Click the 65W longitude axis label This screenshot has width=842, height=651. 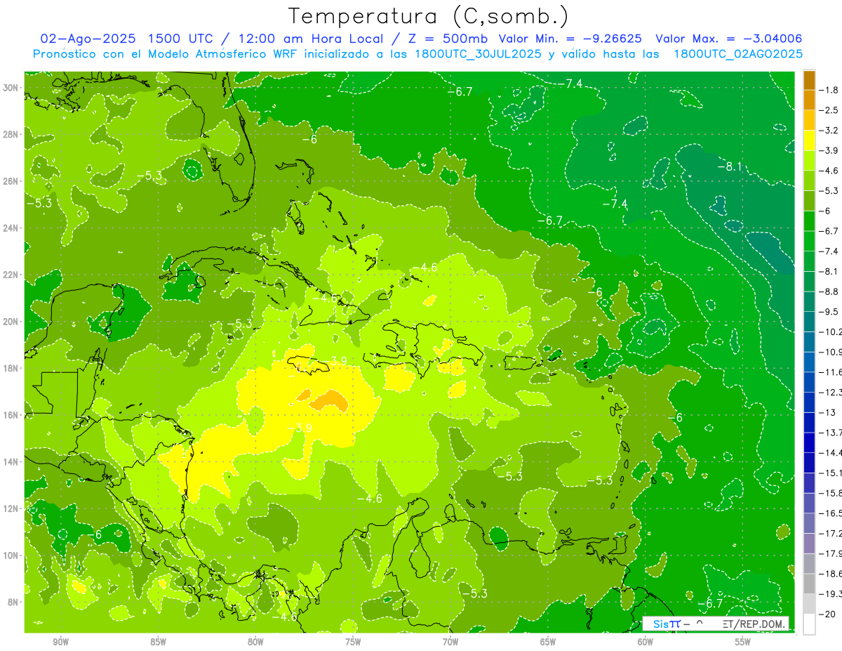coord(548,642)
